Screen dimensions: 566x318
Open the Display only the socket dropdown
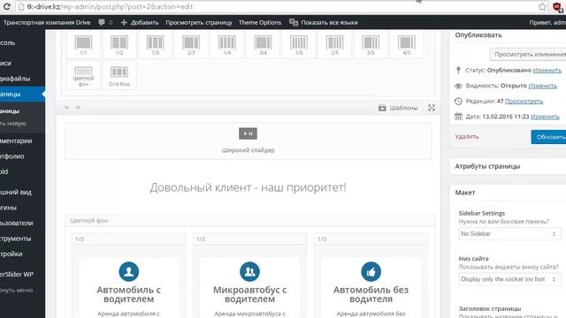[x=509, y=279]
